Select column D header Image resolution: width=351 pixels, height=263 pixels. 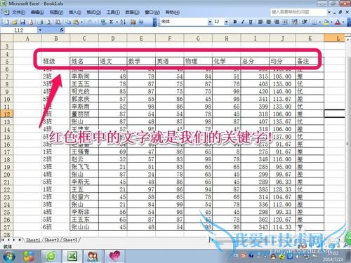pyautogui.click(x=113, y=39)
